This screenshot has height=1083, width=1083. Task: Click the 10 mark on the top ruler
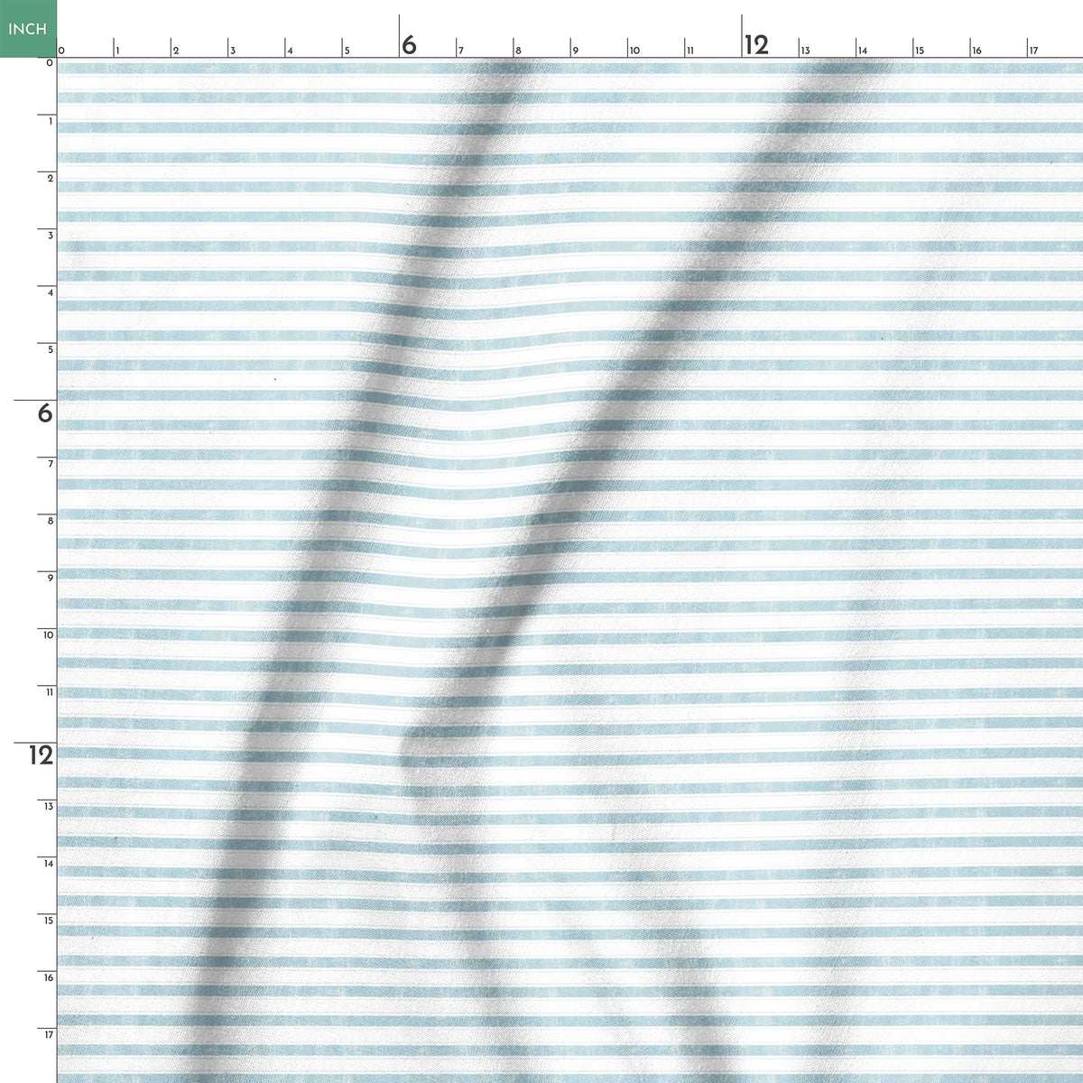click(634, 51)
